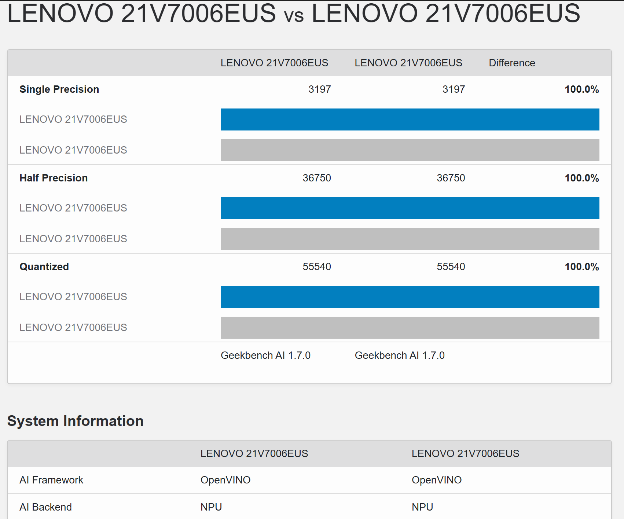The width and height of the screenshot is (624, 519).
Task: Select the Single Precision 100.0% difference value
Action: click(x=581, y=89)
